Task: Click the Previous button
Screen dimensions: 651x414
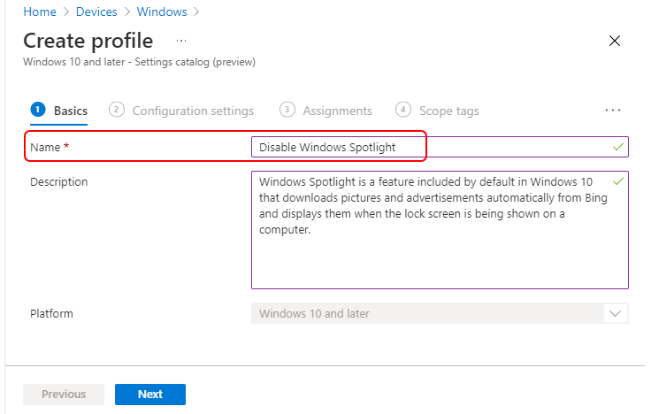Action: (x=64, y=394)
